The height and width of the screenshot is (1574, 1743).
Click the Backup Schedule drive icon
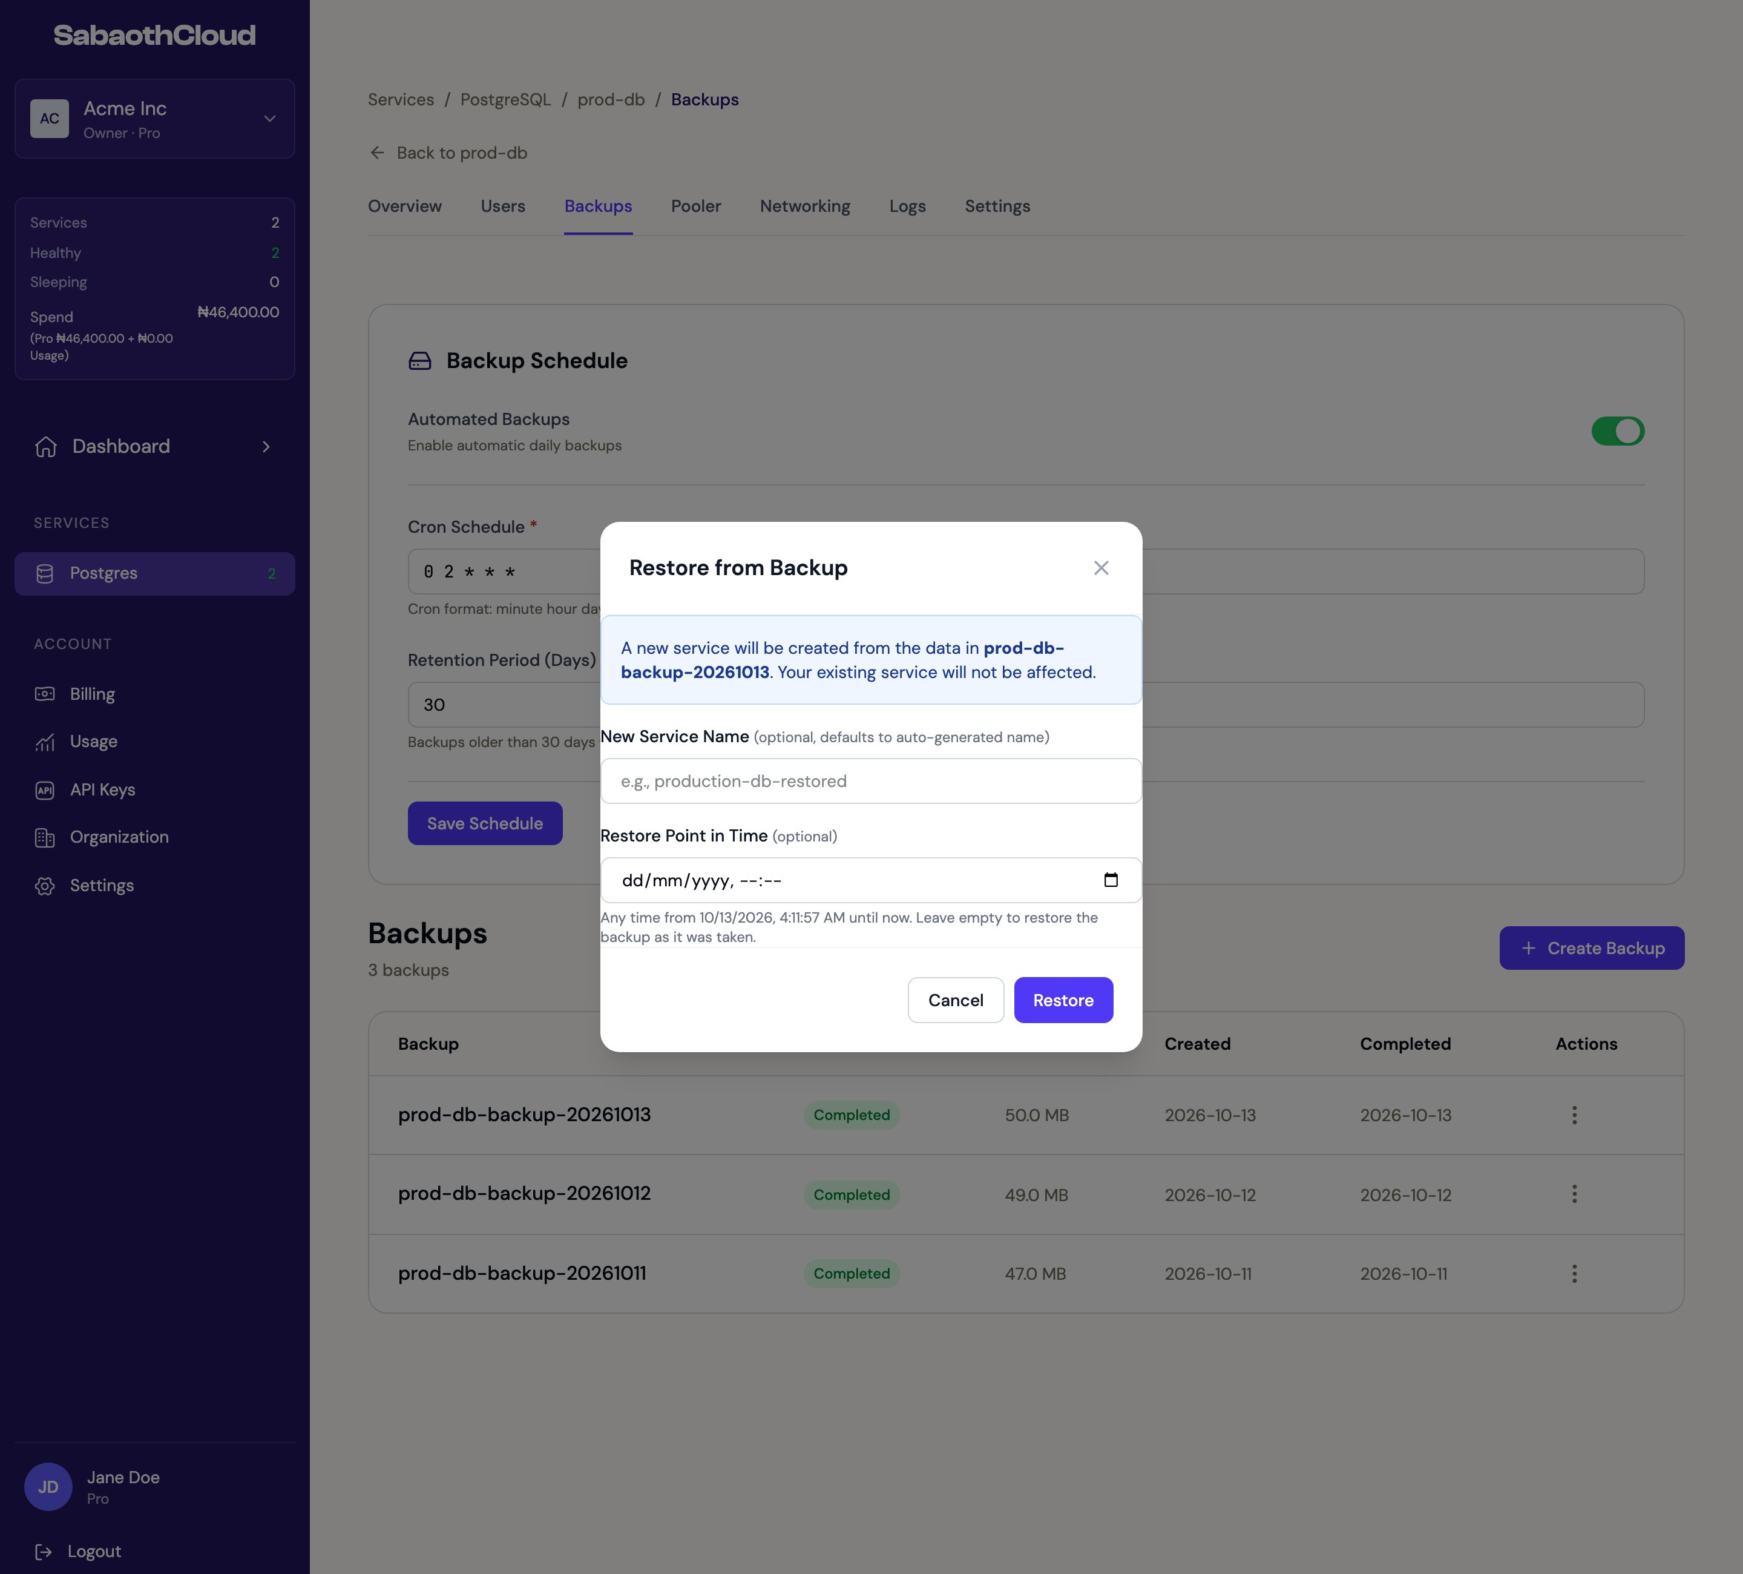[419, 361]
